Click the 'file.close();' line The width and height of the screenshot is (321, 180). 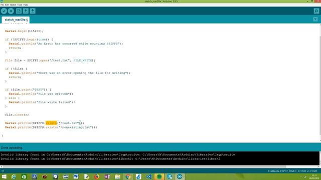click(x=17, y=114)
